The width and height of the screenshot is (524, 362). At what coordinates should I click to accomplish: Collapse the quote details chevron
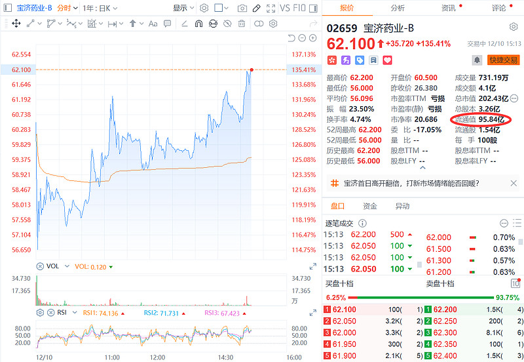point(422,168)
